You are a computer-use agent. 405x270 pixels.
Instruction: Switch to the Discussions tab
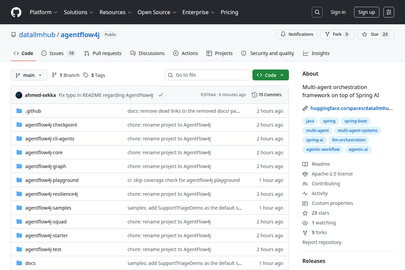[x=147, y=53]
